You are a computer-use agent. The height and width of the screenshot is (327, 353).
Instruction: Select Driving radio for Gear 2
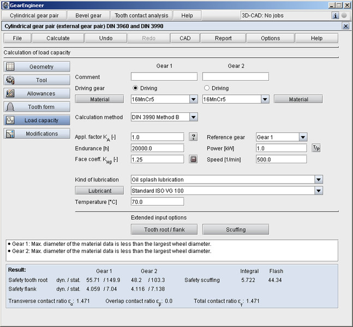207,88
